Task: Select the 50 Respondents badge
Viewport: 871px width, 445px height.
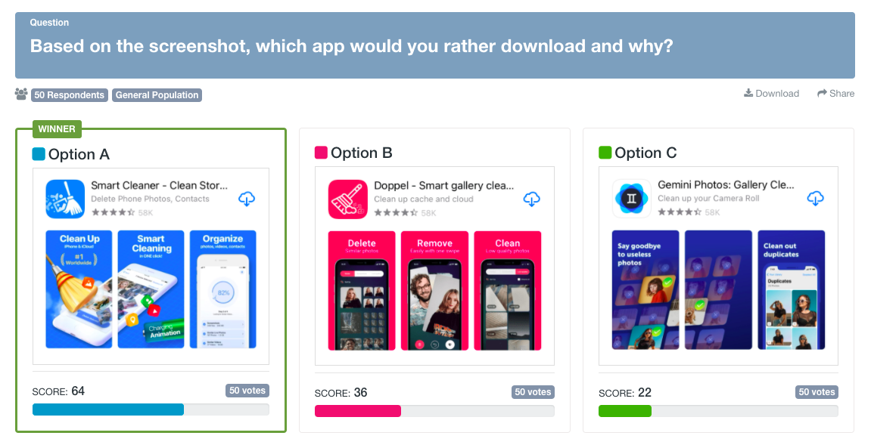Action: 70,95
